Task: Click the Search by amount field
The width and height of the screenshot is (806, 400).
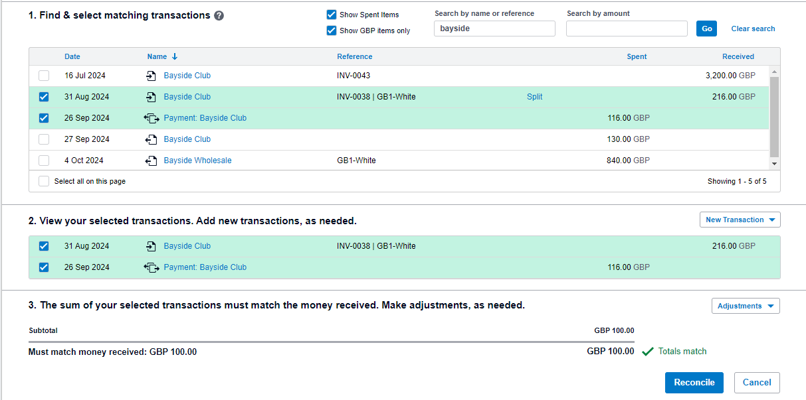Action: [x=627, y=29]
